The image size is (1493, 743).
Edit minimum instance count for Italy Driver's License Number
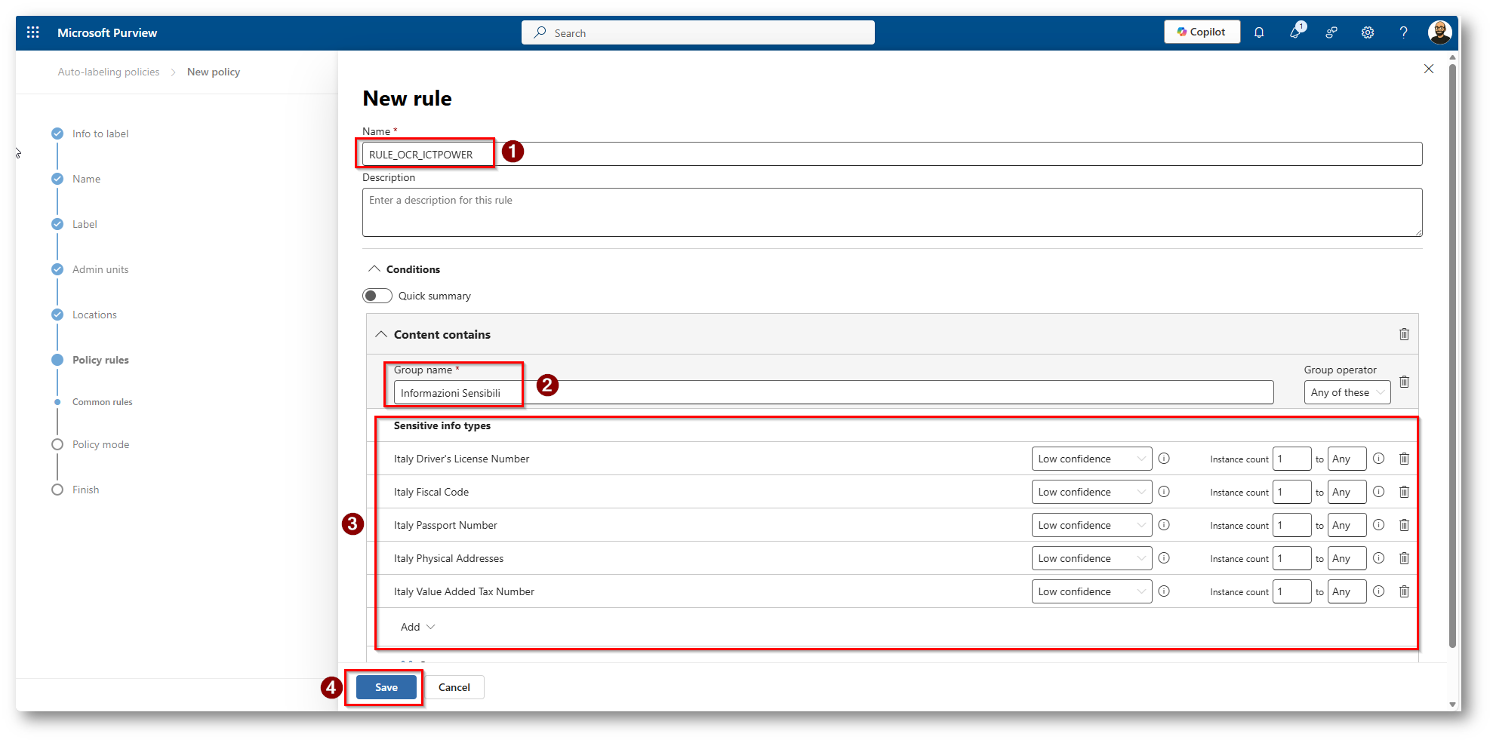[x=1291, y=459]
